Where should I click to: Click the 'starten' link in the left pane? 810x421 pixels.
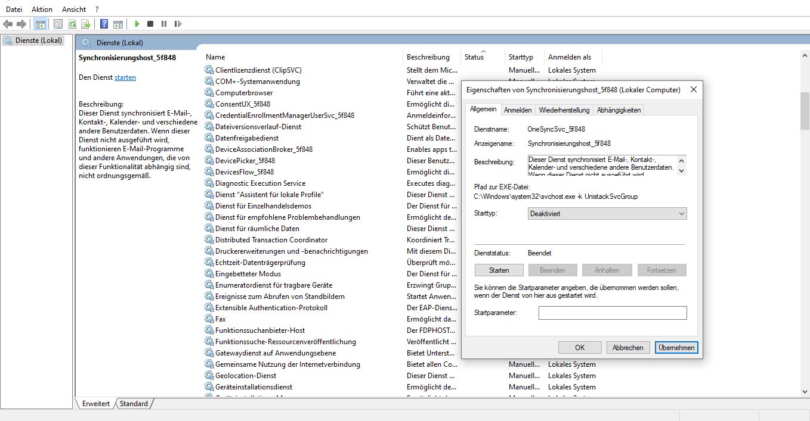(125, 77)
